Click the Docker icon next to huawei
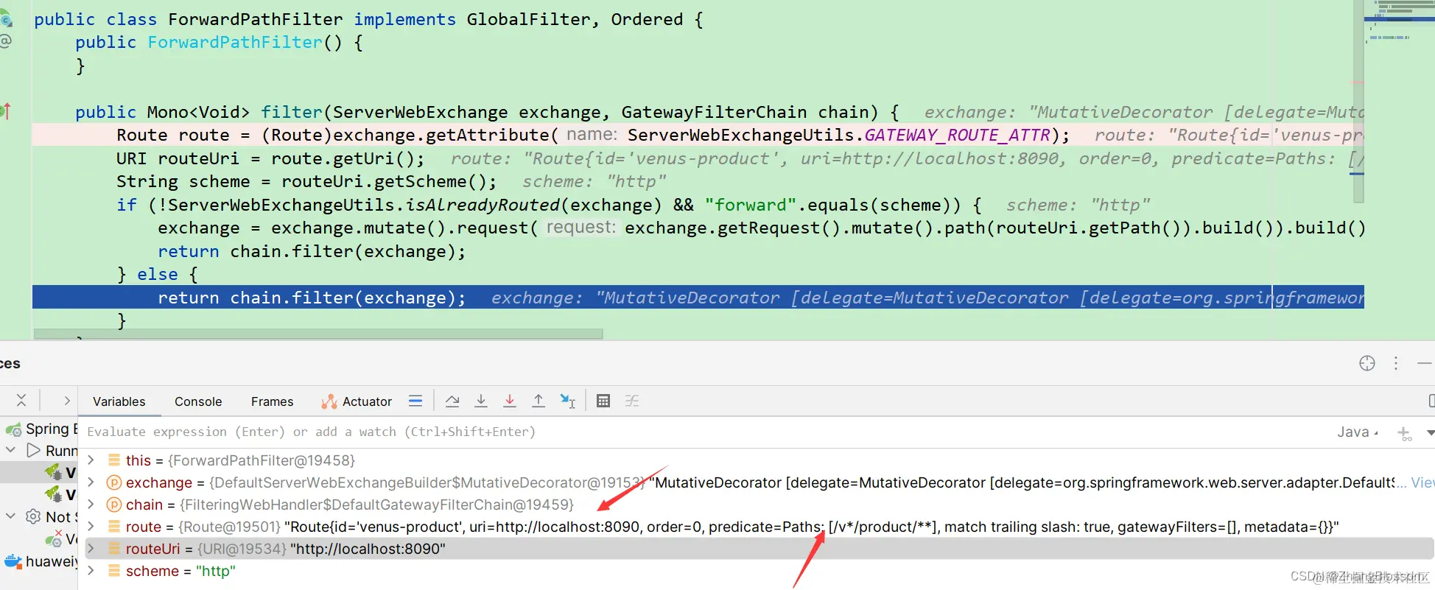1435x590 pixels. pyautogui.click(x=13, y=562)
